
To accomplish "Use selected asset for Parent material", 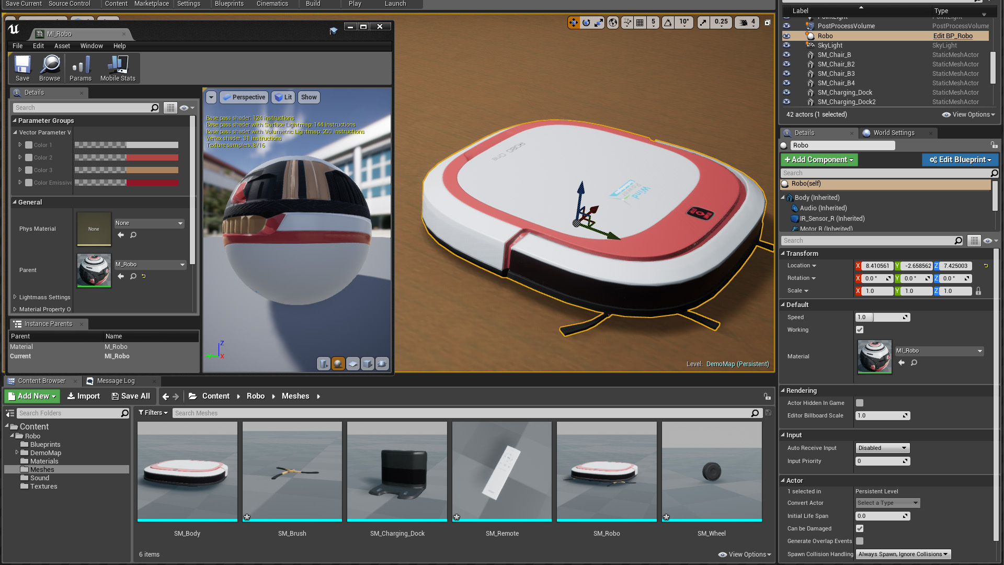I will coord(121,276).
